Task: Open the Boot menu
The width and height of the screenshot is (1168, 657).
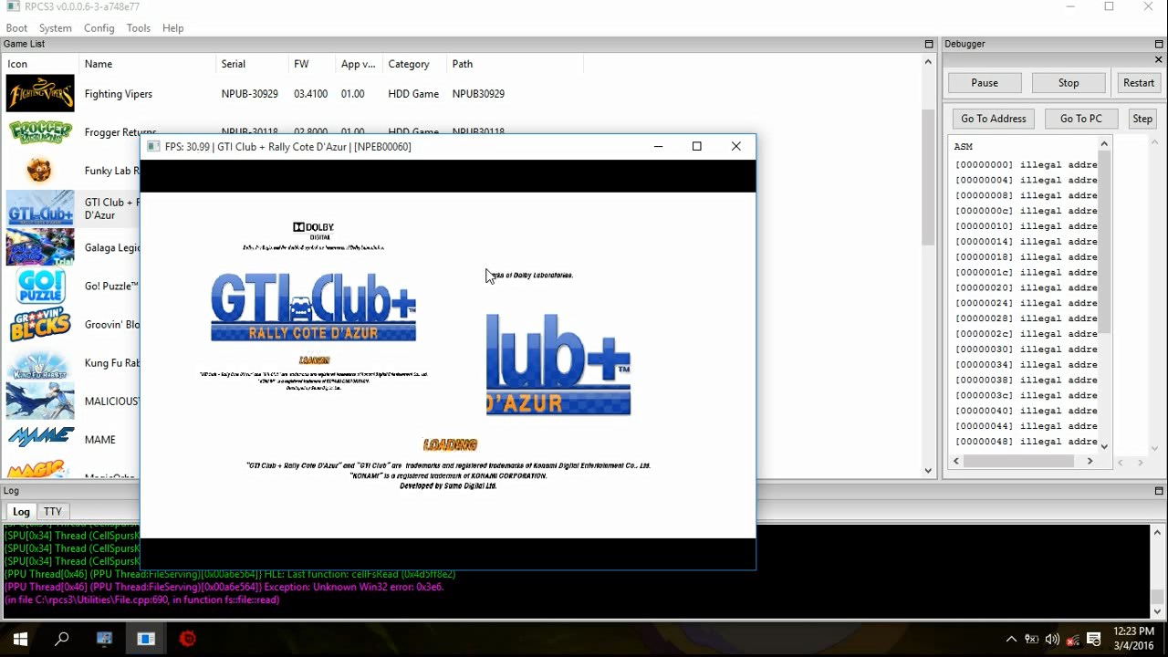Action: [16, 28]
